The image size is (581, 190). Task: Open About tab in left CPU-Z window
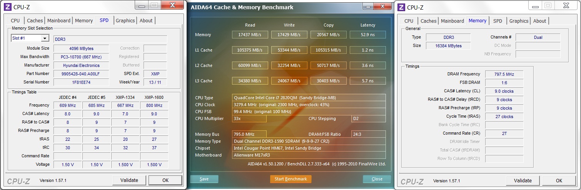click(x=146, y=21)
